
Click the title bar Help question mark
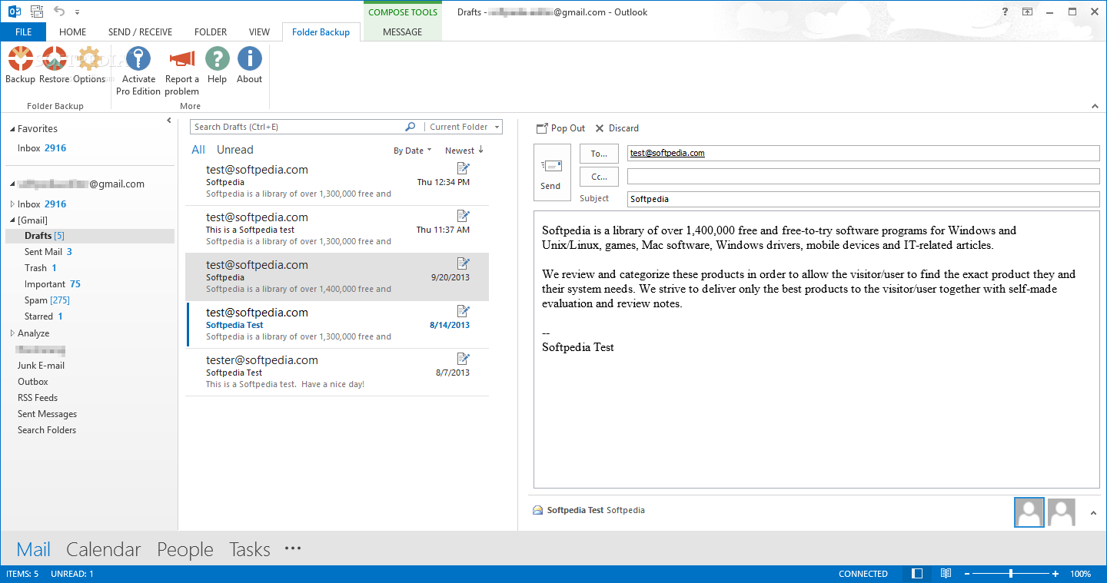pyautogui.click(x=1006, y=12)
